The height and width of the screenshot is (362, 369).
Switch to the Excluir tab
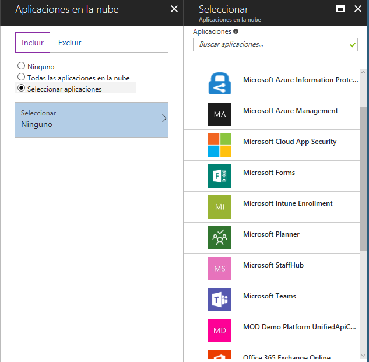[69, 43]
